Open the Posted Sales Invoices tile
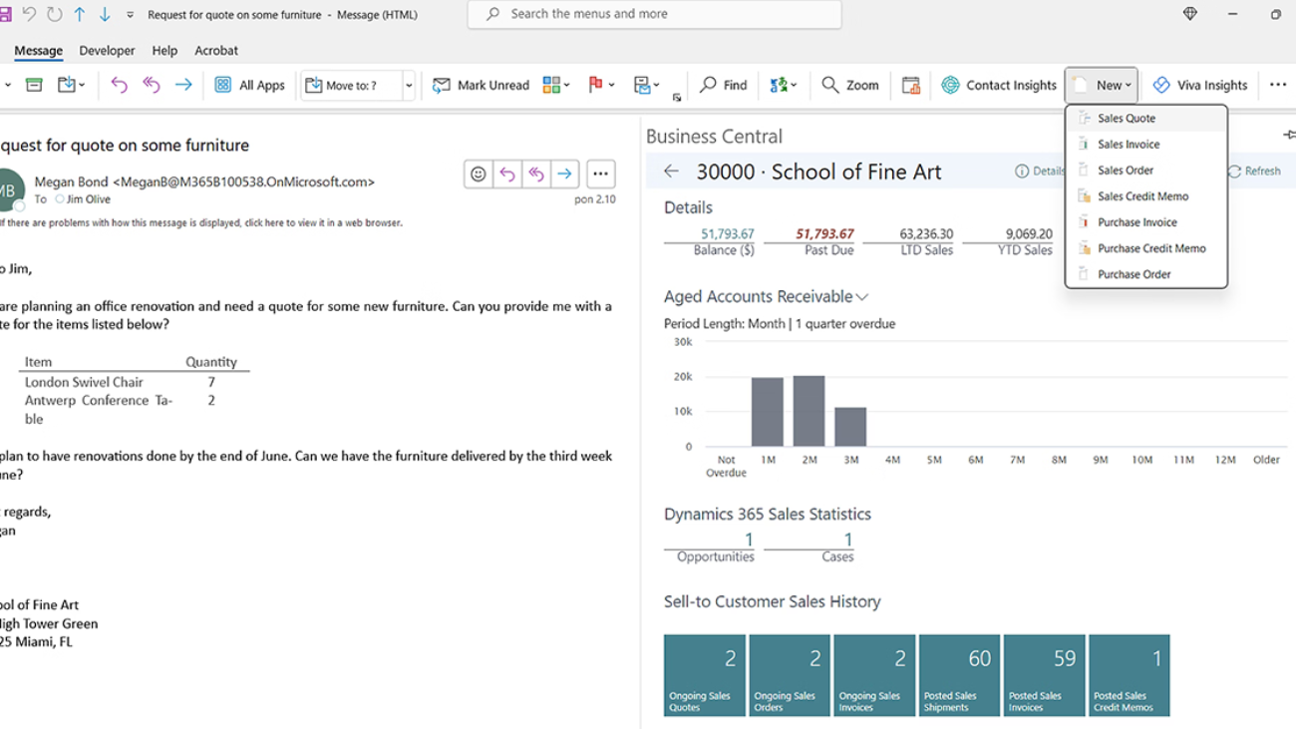Screen dimensions: 1296x729 pyautogui.click(x=1044, y=675)
